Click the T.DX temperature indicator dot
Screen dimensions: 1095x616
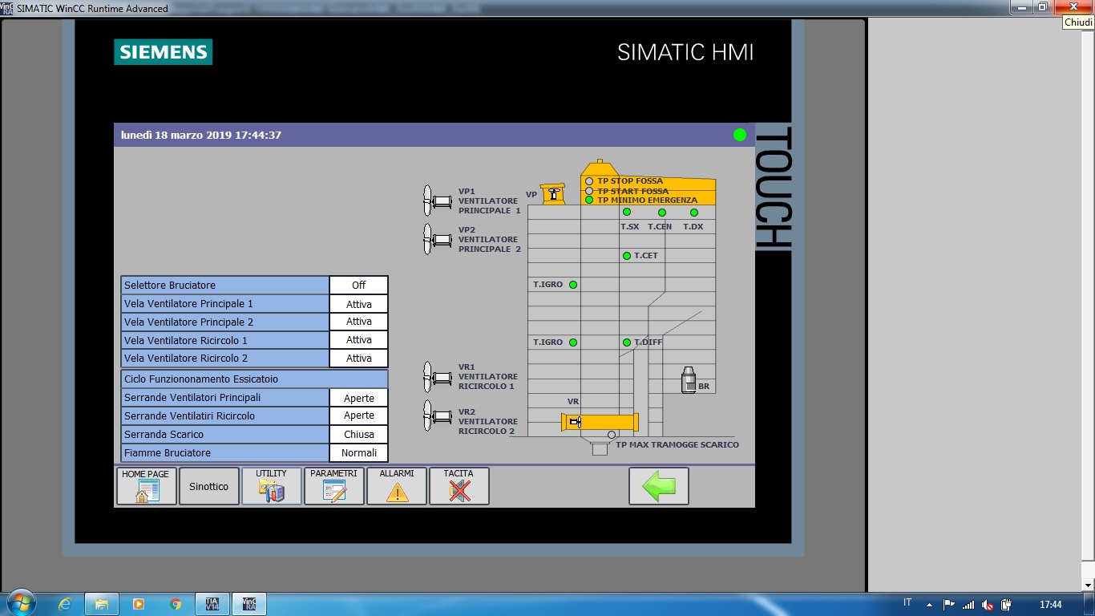(x=694, y=213)
